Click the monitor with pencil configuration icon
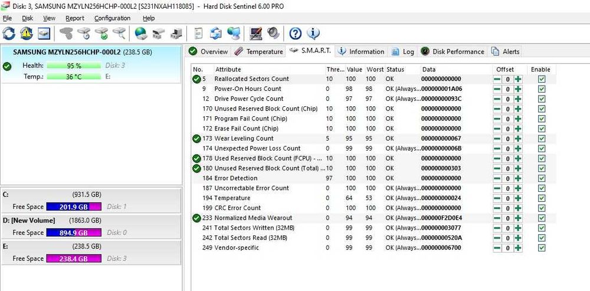The width and height of the screenshot is (590, 291). (x=256, y=34)
